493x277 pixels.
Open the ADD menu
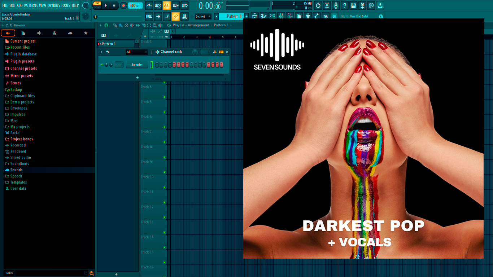tap(19, 5)
